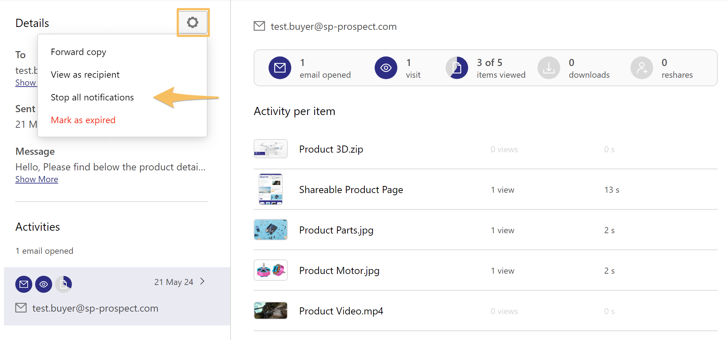Expand the 21 May 24 activity chevron
The image size is (728, 340).
point(203,281)
